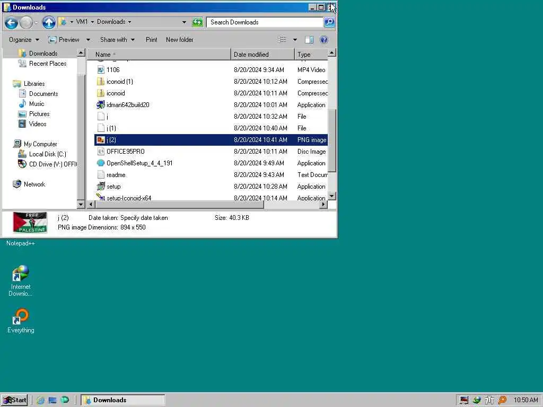This screenshot has width=543, height=407.
Task: Click the Free Palestine preview thumbnail
Action: coord(30,223)
